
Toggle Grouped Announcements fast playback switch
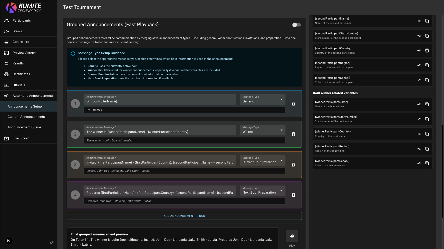[296, 25]
